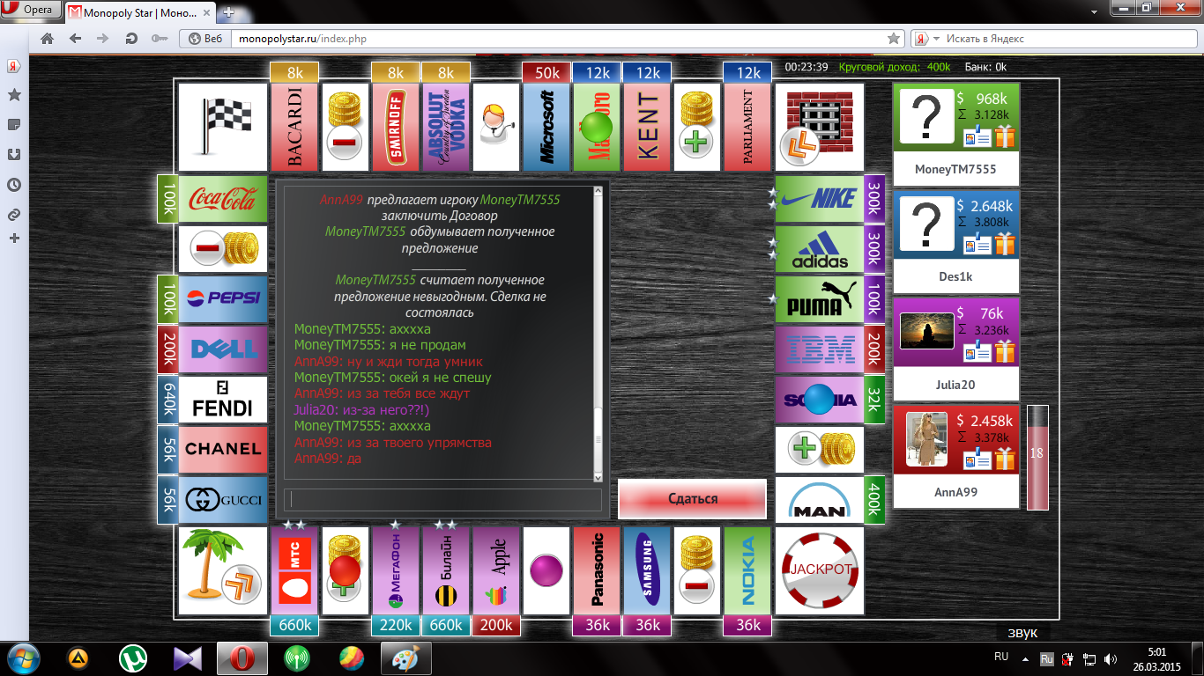The height and width of the screenshot is (676, 1204).
Task: Open the IBM property cell
Action: (x=820, y=349)
